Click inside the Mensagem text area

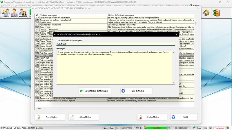(114, 68)
